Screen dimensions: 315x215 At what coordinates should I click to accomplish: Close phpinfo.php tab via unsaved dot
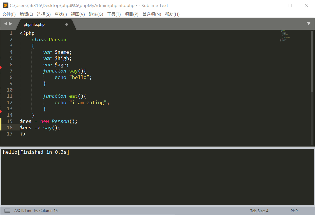point(66,24)
